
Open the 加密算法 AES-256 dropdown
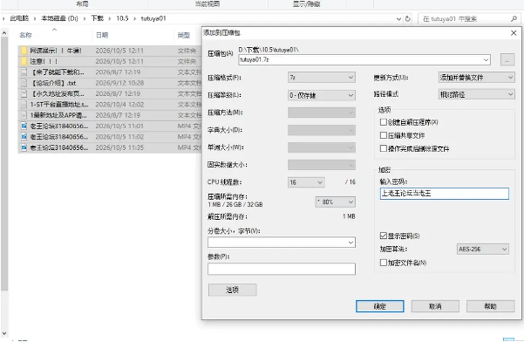click(x=483, y=249)
